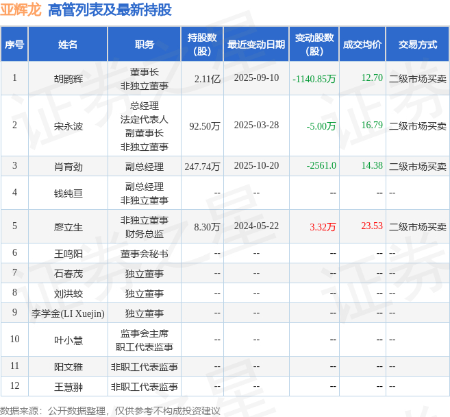The width and height of the screenshot is (450, 417).
Task: Click the name 刘洪蛟
Action: tap(68, 294)
